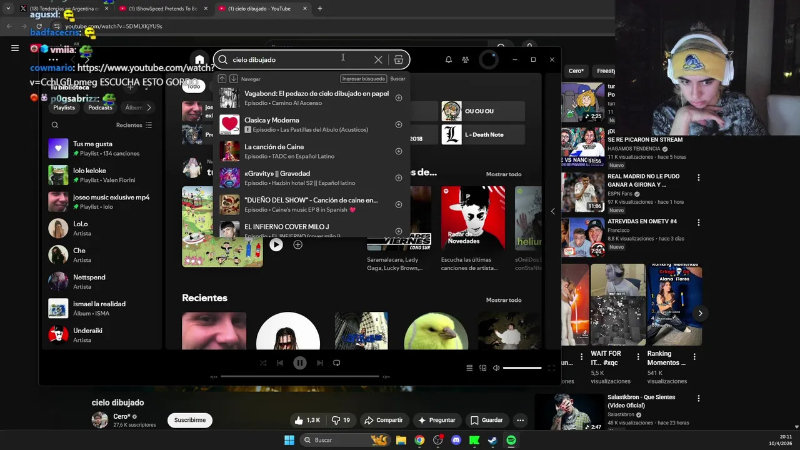Toggle repeat in the Spotify player
800x450 pixels.
(337, 362)
